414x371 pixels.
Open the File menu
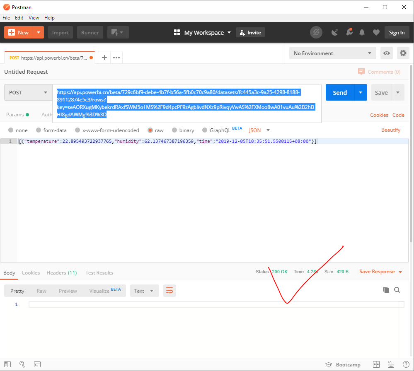6,18
